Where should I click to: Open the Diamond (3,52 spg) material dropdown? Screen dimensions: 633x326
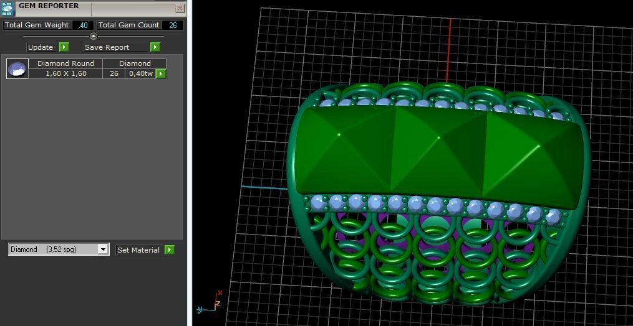pyautogui.click(x=59, y=249)
